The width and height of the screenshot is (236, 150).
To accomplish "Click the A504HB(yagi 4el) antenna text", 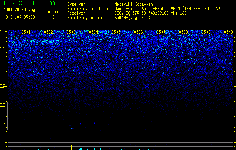I will [x=132, y=18].
